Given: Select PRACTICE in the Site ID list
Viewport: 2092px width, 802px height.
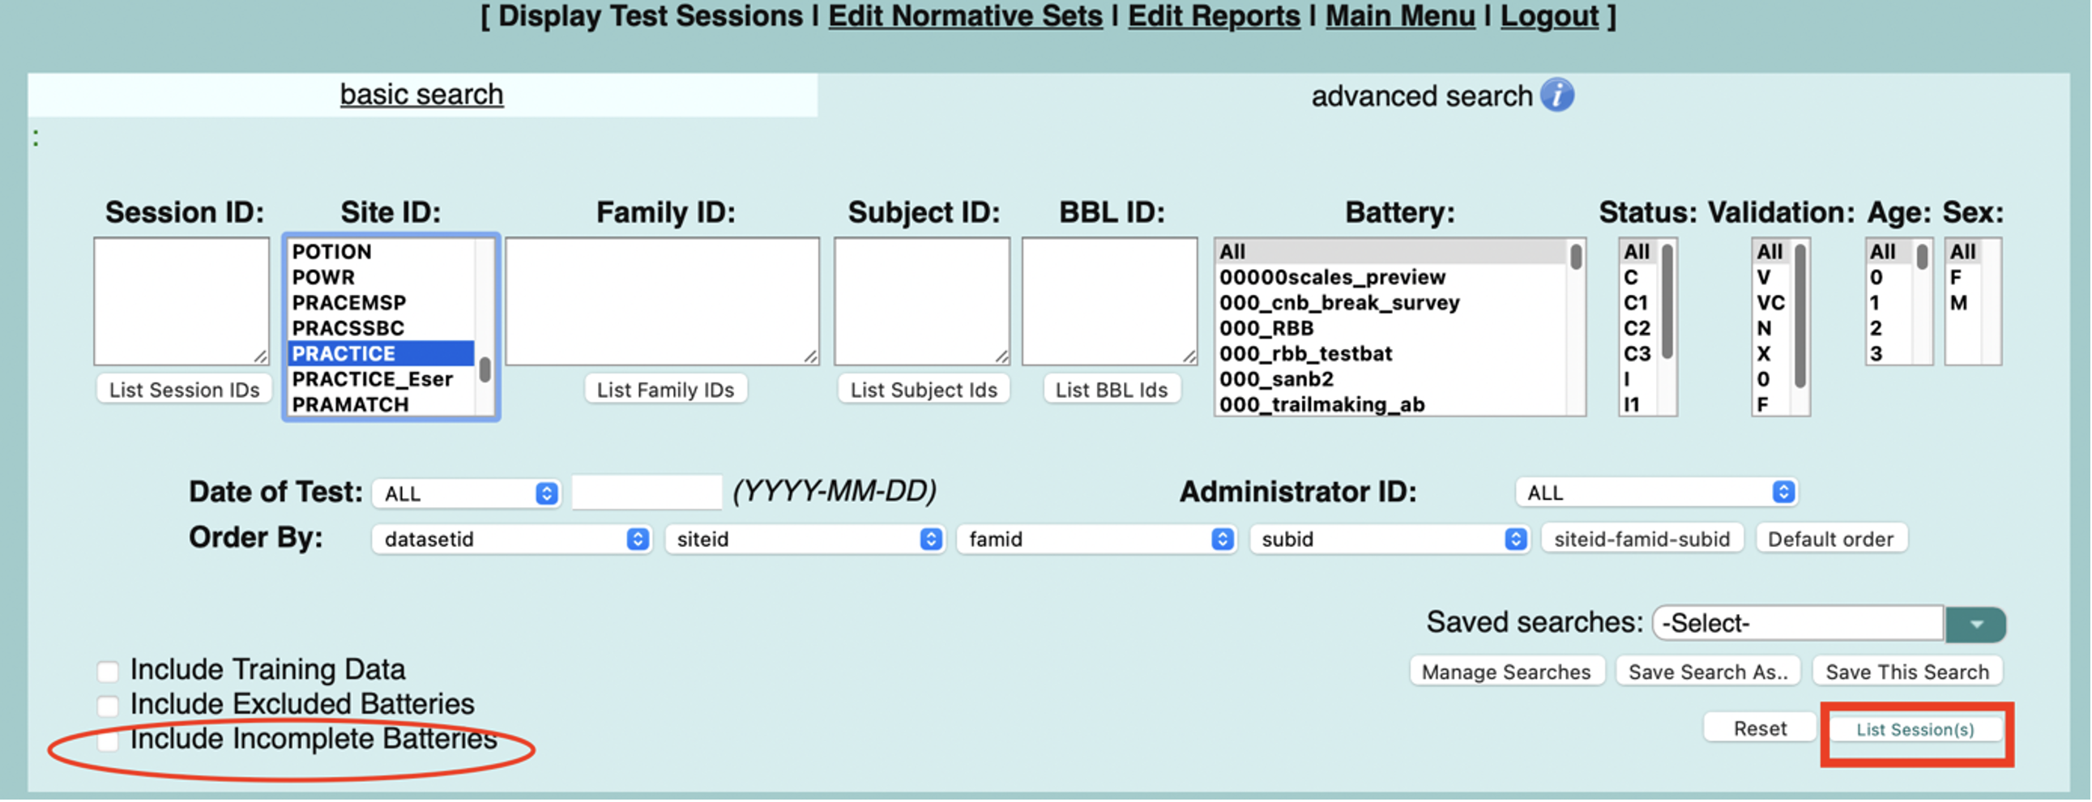Looking at the screenshot, I should tap(381, 354).
